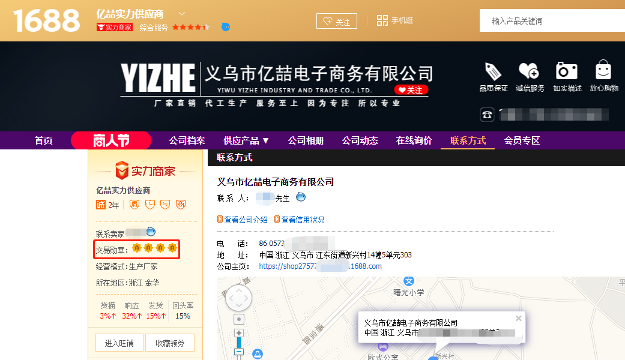
Task: Open the 公司相册 tab
Action: click(x=306, y=140)
